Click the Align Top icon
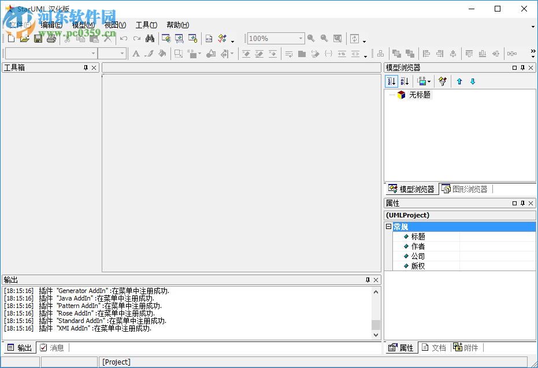 point(469,54)
